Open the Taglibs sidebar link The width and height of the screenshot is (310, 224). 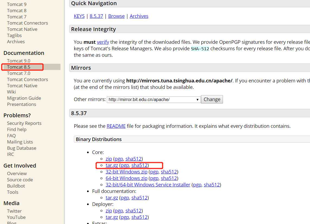14,35
